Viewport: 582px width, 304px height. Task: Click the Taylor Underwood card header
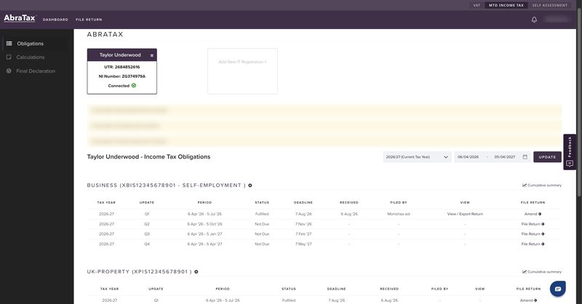(121, 55)
